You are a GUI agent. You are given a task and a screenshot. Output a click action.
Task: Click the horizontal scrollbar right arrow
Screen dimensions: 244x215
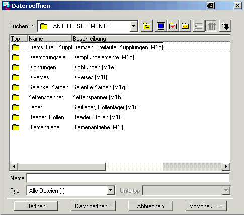pyautogui.click(x=226, y=166)
